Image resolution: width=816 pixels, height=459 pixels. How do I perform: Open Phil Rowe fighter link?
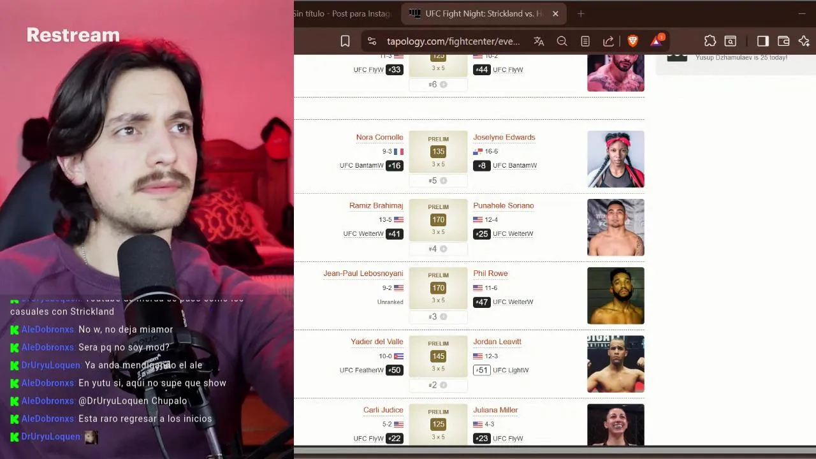click(490, 273)
